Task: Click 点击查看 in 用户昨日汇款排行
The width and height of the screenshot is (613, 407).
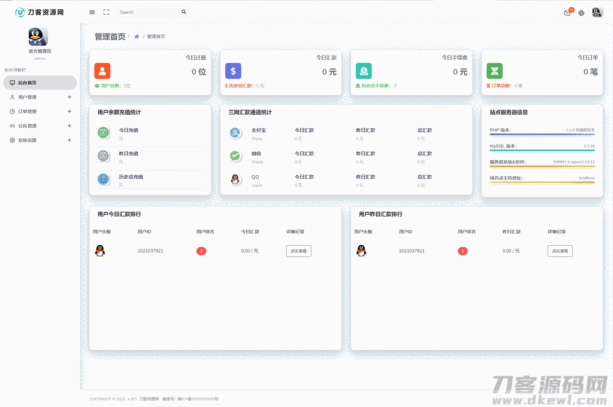Action: 560,251
